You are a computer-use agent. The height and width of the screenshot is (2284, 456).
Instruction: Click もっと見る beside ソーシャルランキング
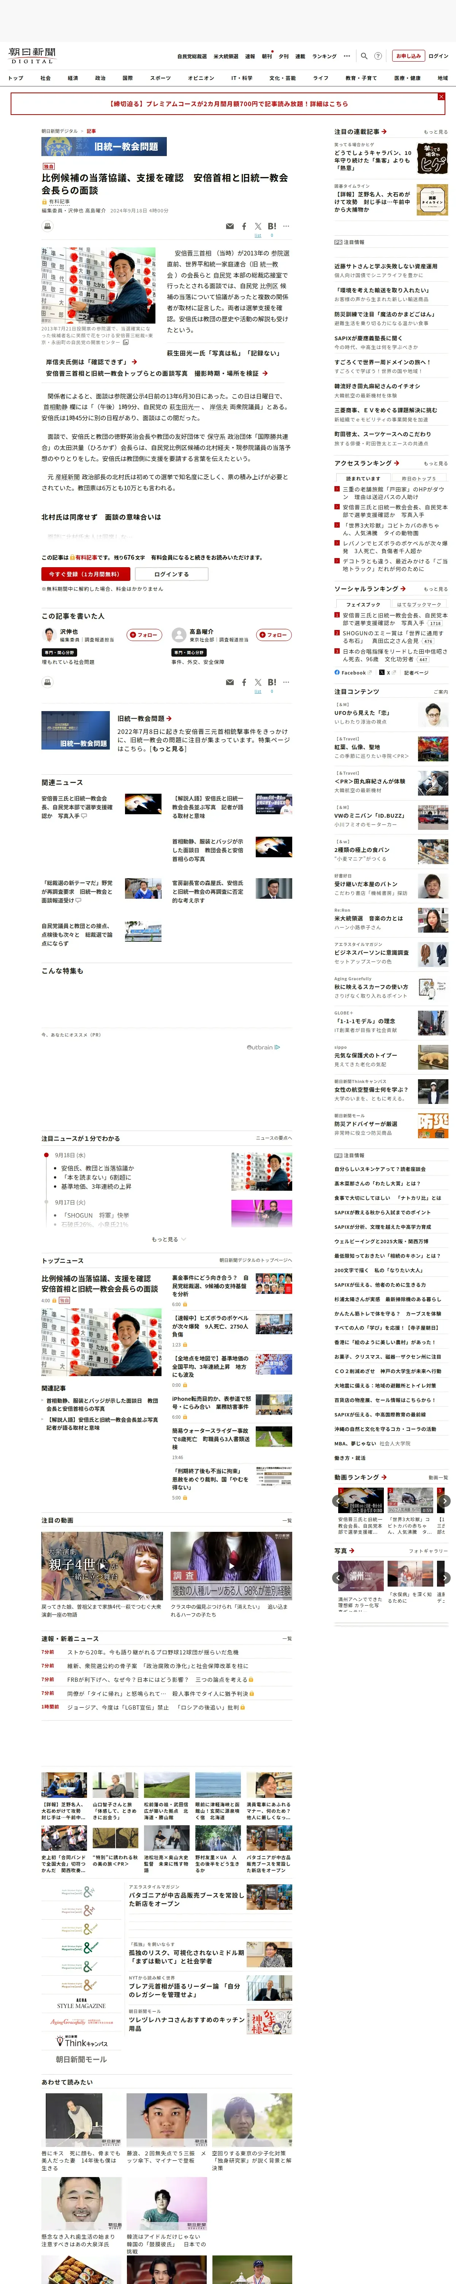[435, 590]
